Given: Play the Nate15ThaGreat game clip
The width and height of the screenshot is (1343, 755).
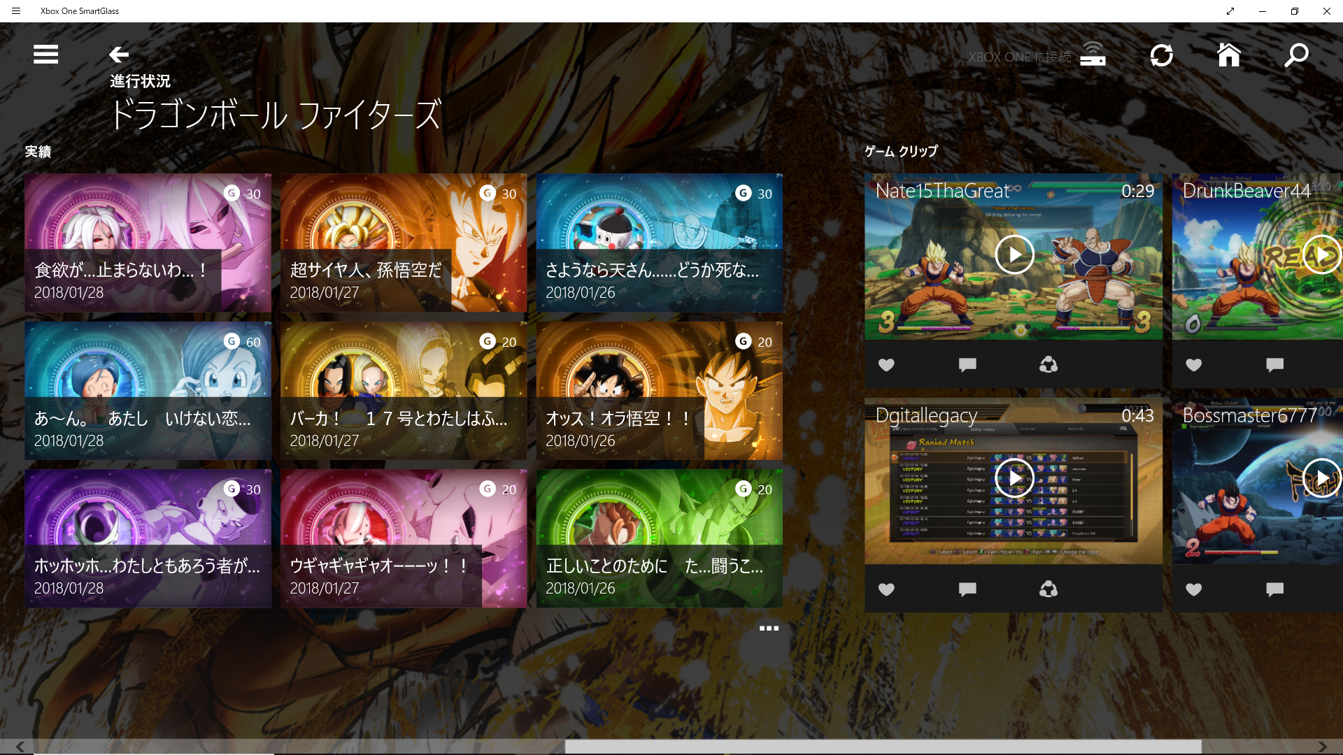Looking at the screenshot, I should (x=1014, y=254).
